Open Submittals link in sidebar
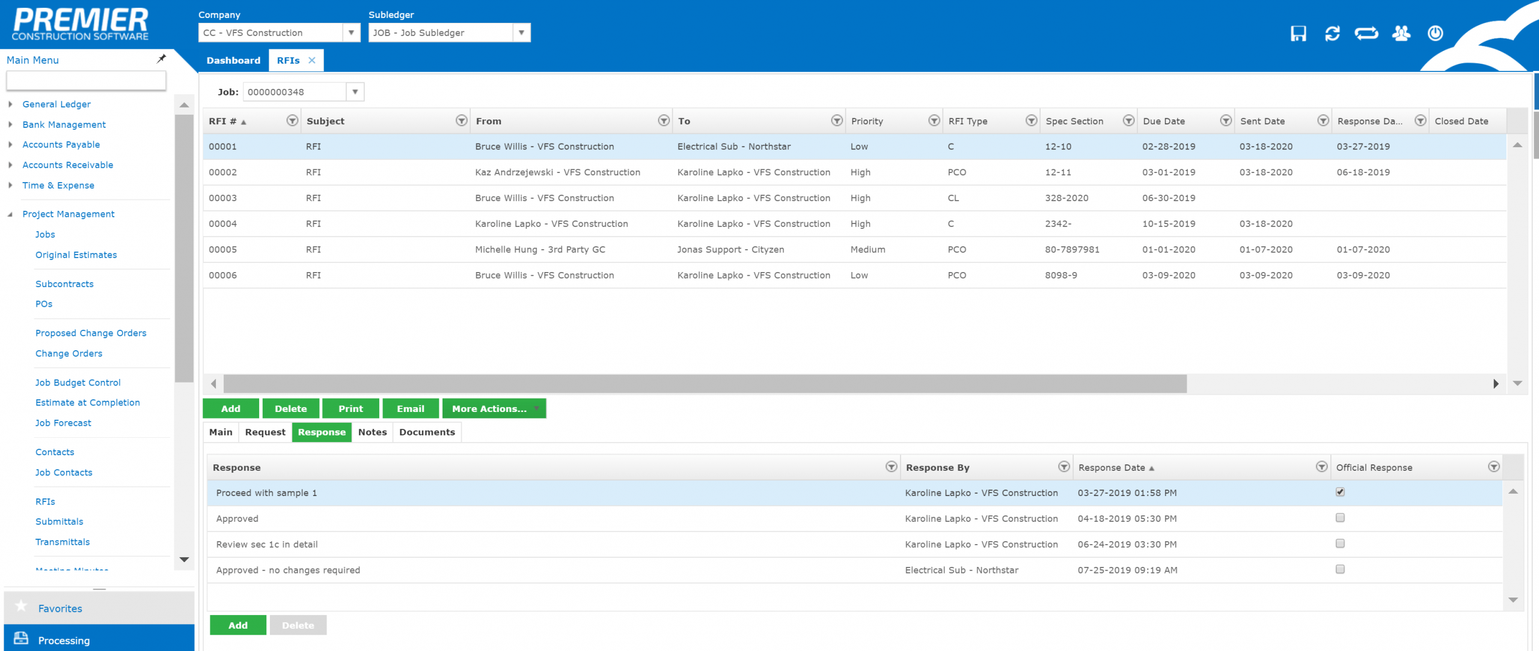The image size is (1539, 651). click(x=59, y=521)
